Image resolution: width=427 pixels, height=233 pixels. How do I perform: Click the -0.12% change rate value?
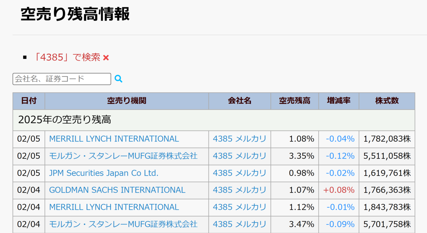pos(341,156)
